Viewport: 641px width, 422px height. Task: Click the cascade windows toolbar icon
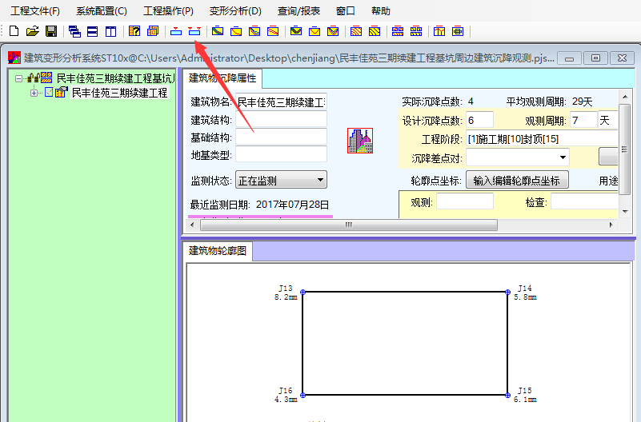(x=74, y=31)
